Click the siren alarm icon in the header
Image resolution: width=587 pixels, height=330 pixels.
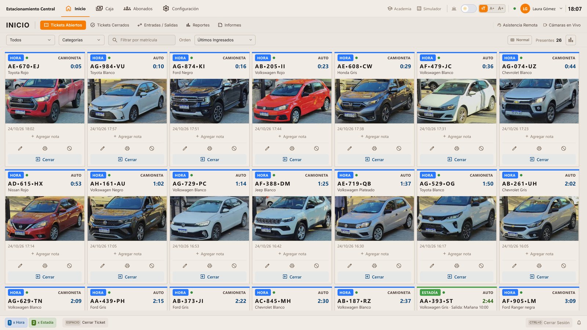click(454, 9)
